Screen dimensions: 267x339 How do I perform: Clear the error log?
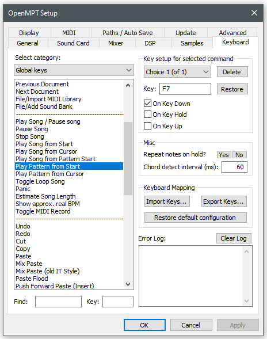(234, 238)
